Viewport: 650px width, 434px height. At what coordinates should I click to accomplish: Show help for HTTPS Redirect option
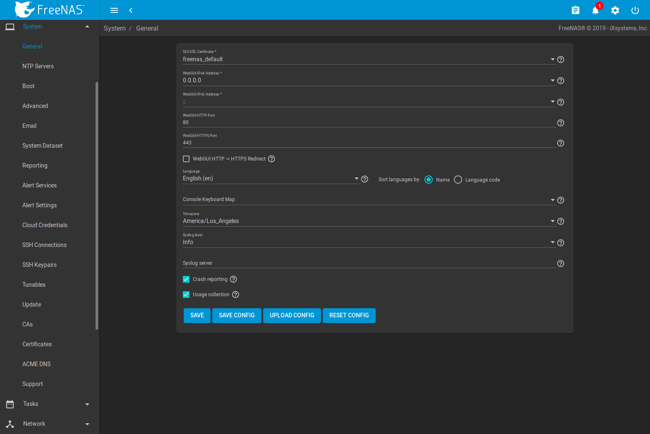click(x=271, y=159)
